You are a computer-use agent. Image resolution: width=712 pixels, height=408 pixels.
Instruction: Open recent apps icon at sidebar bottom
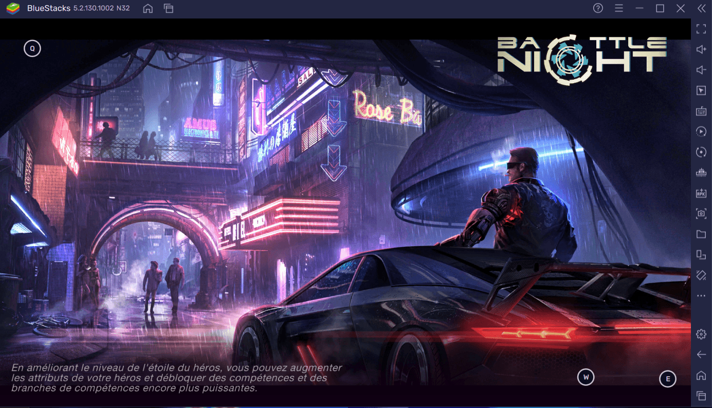point(701,395)
